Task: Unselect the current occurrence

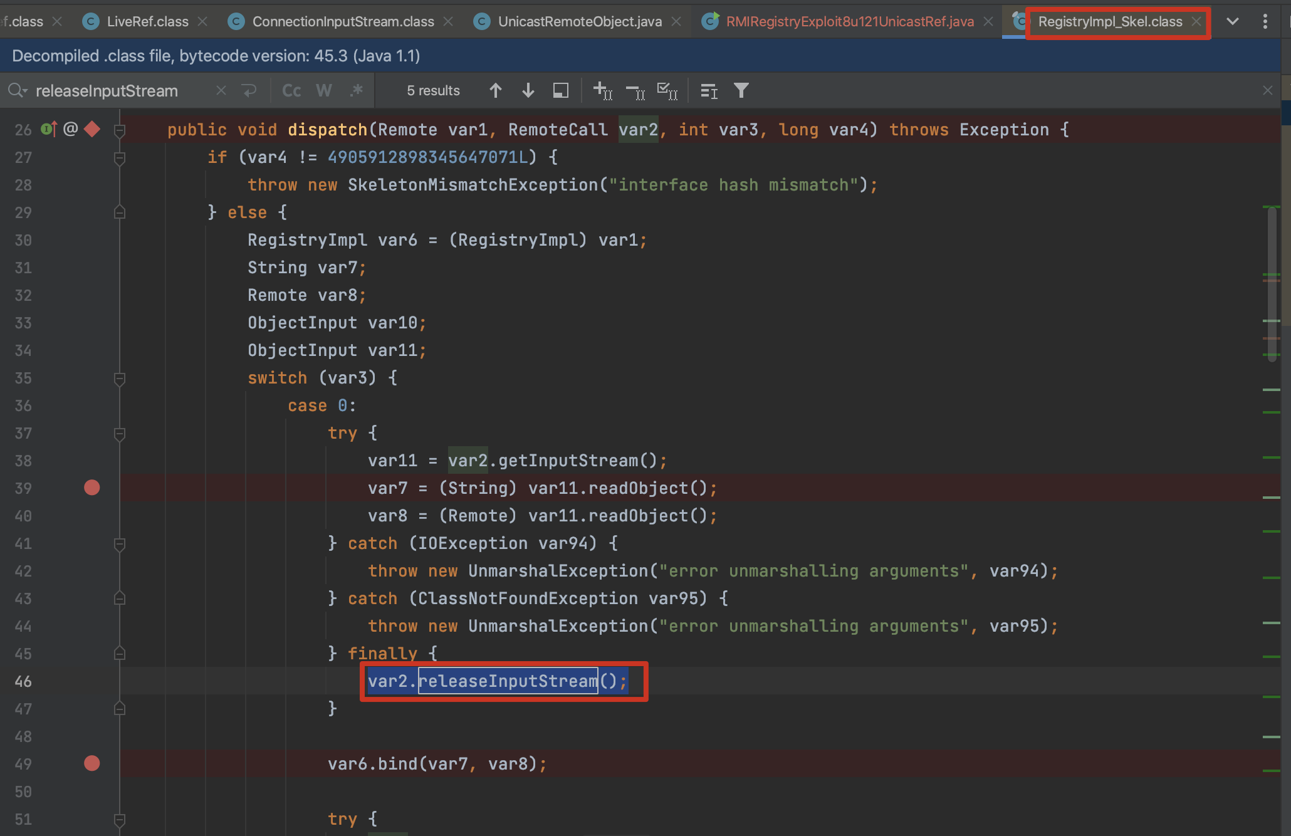Action: [635, 92]
